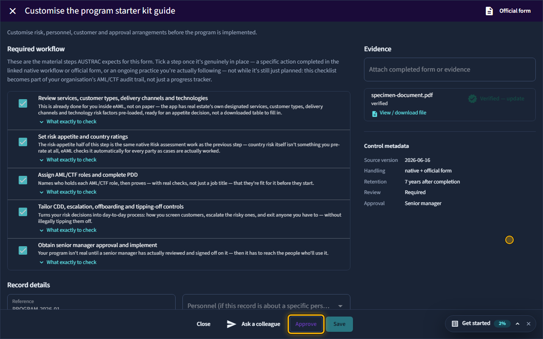The height and width of the screenshot is (339, 543).
Task: Click the file icon next to View / download file
Action: [375, 113]
